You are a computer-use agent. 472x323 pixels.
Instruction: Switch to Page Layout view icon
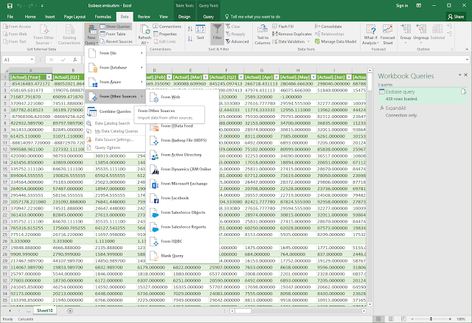(391, 319)
